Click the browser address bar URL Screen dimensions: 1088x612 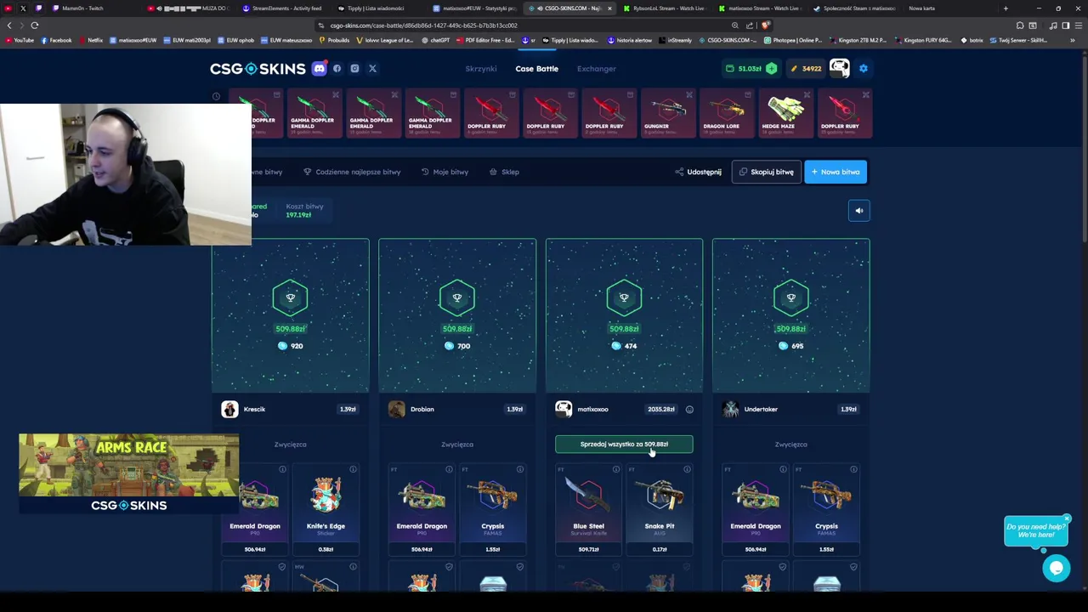tap(423, 25)
